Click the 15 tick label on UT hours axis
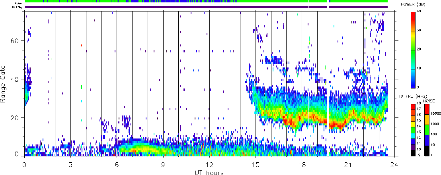This screenshot has width=441, height=175. (x=256, y=165)
